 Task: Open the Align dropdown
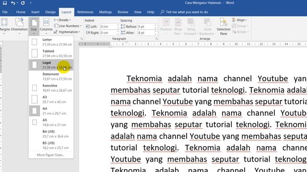coord(239,20)
